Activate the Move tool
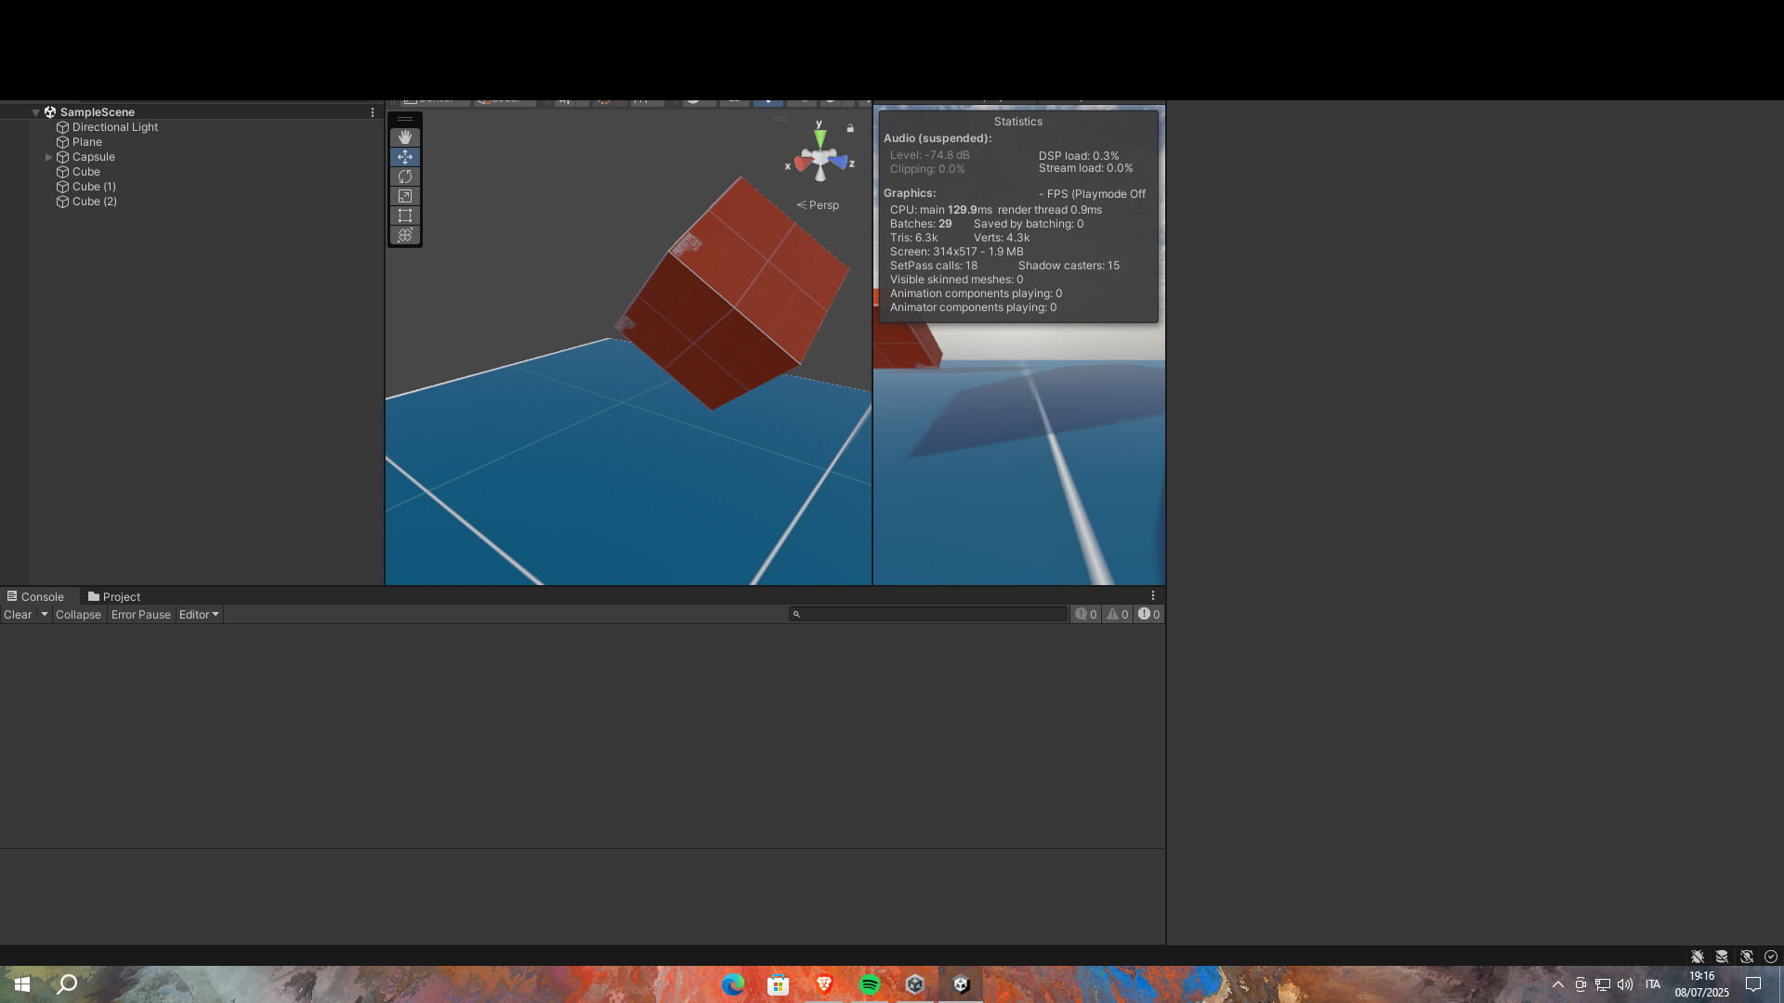This screenshot has width=1784, height=1003. point(405,156)
